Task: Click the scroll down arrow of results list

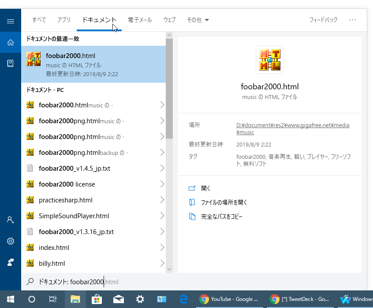Action: coord(169,269)
